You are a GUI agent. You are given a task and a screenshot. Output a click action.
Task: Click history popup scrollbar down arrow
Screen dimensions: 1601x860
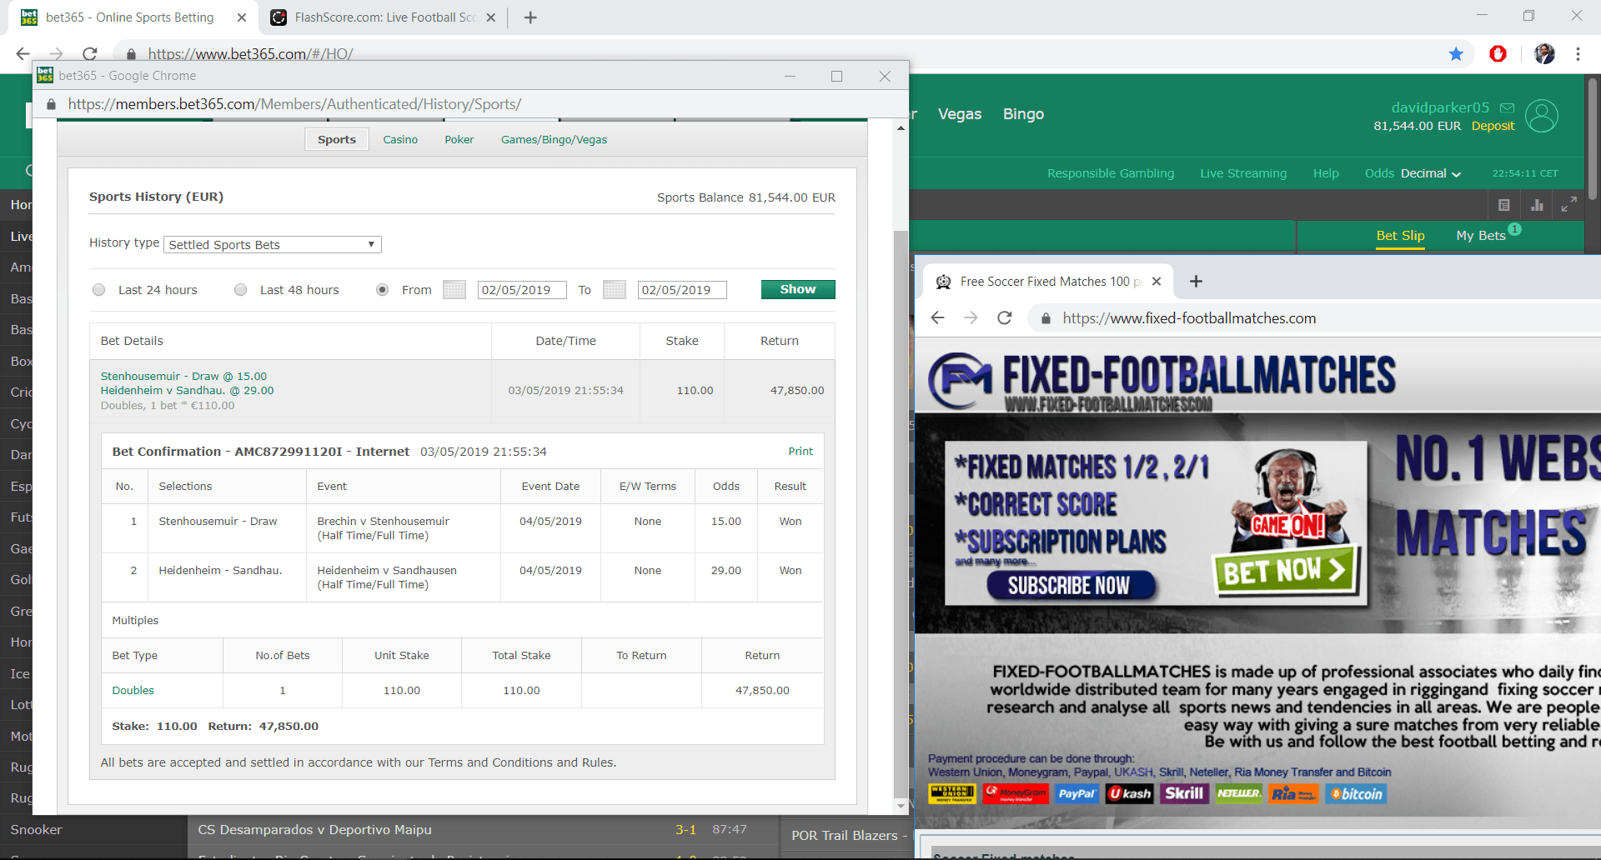click(x=901, y=806)
